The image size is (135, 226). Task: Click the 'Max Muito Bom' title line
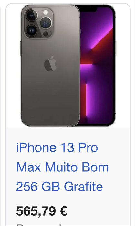coord(62,167)
